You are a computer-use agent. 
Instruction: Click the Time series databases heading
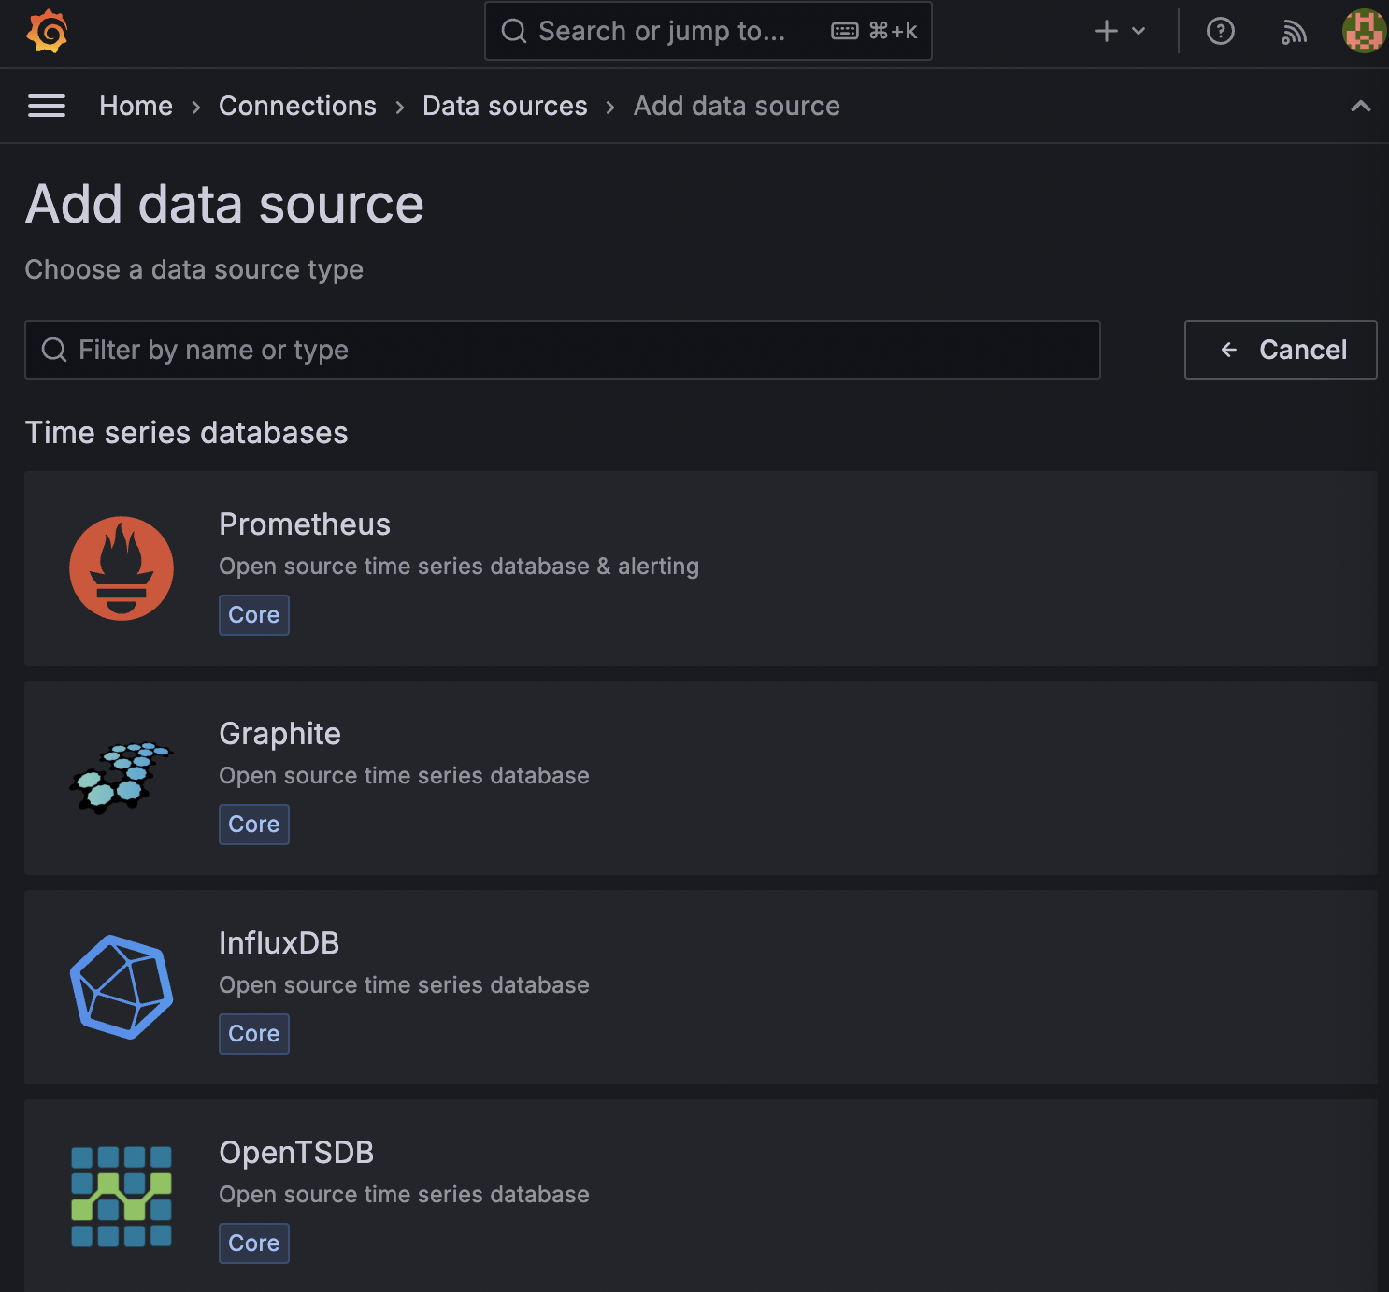point(186,433)
